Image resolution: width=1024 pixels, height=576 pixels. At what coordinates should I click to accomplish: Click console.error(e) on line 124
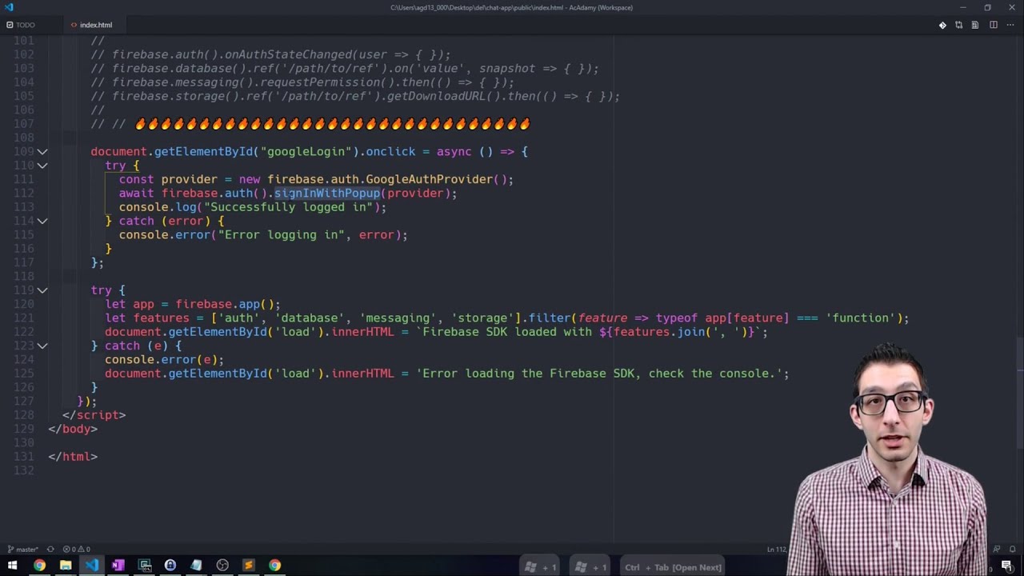click(162, 360)
